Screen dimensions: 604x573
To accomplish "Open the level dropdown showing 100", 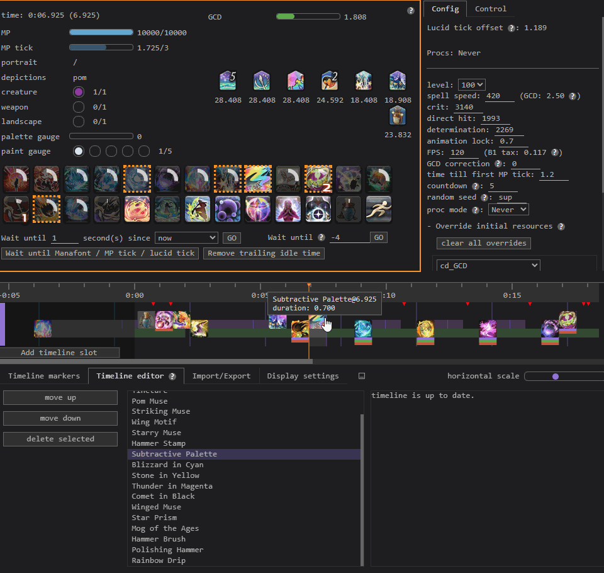I will tap(472, 85).
